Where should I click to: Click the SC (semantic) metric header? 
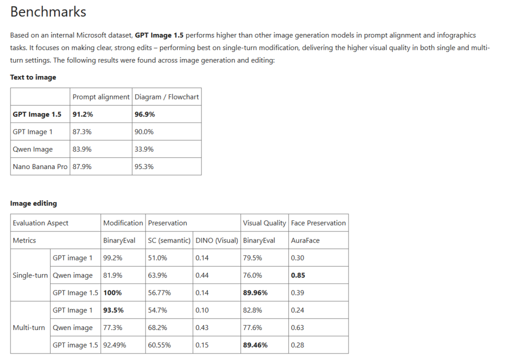coord(169,240)
